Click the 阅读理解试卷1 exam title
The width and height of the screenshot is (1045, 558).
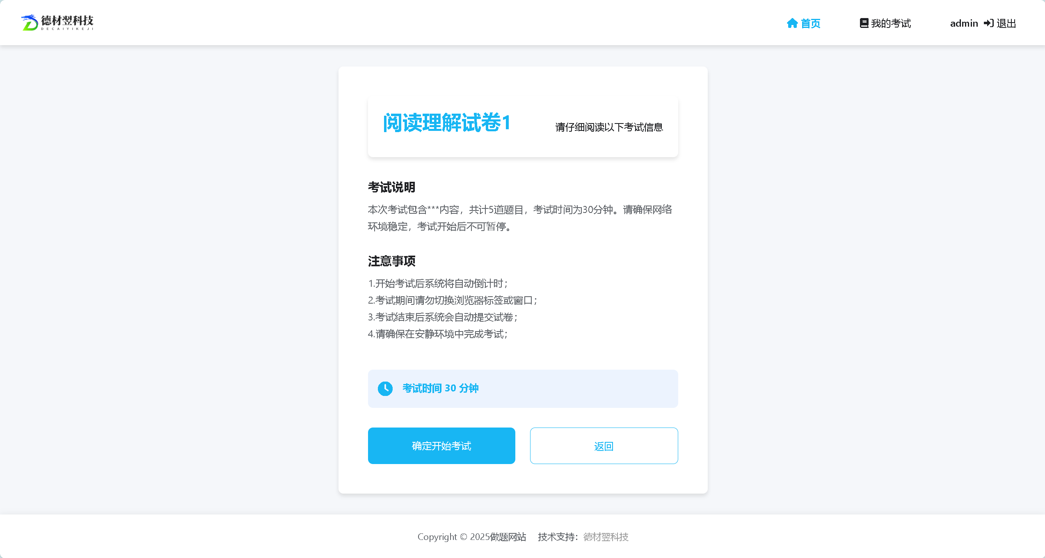[x=446, y=123]
